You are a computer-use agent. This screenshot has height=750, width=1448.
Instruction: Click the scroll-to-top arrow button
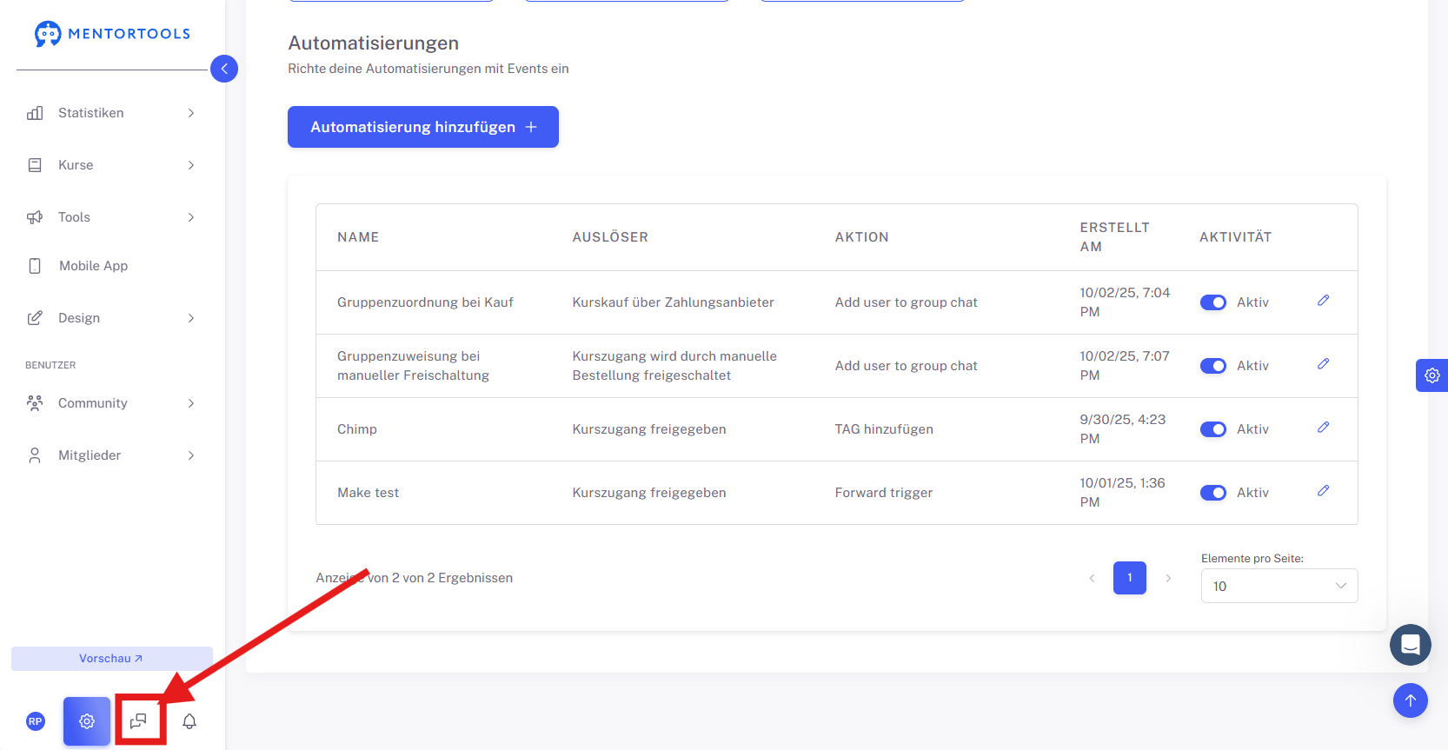coord(1411,700)
